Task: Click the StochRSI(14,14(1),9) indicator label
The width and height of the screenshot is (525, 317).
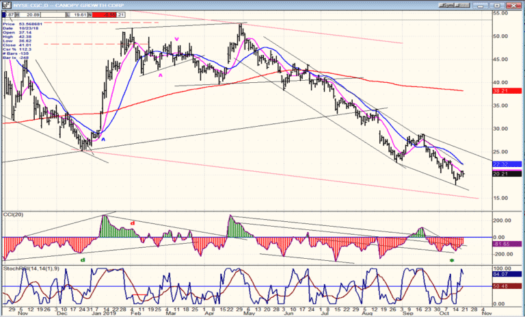Action: [x=31, y=268]
